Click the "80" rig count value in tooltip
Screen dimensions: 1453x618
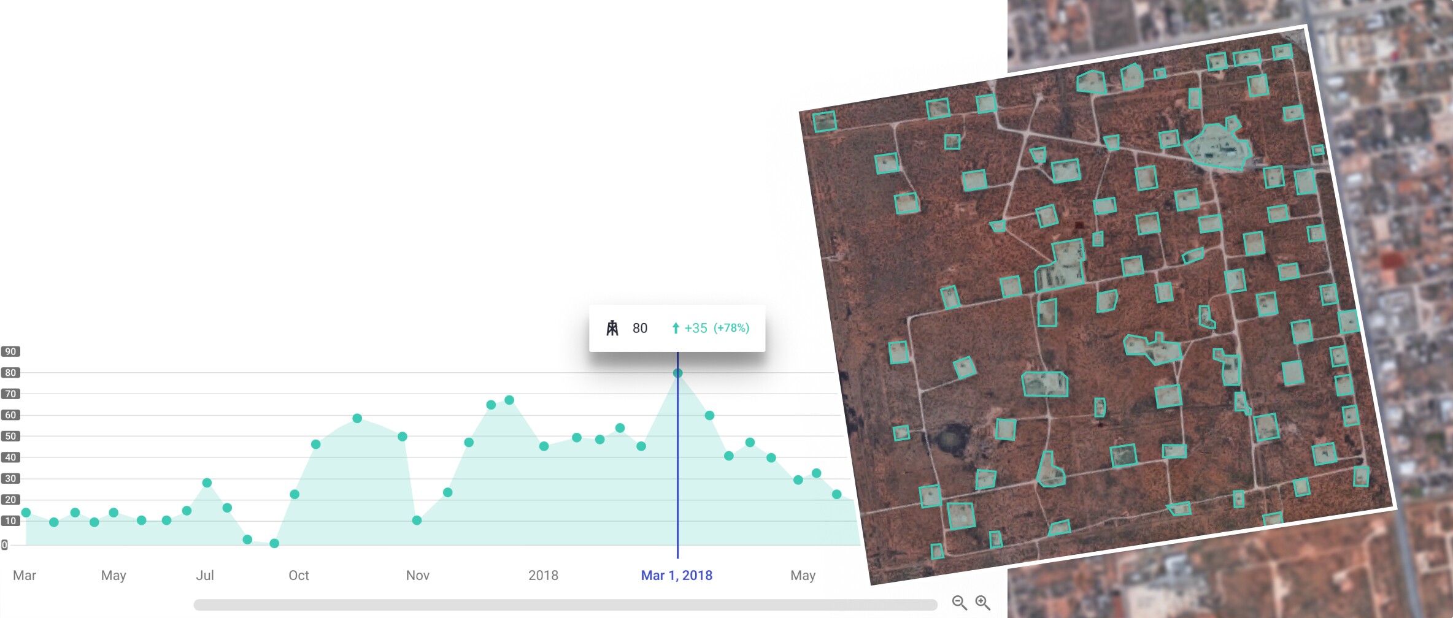(x=639, y=328)
